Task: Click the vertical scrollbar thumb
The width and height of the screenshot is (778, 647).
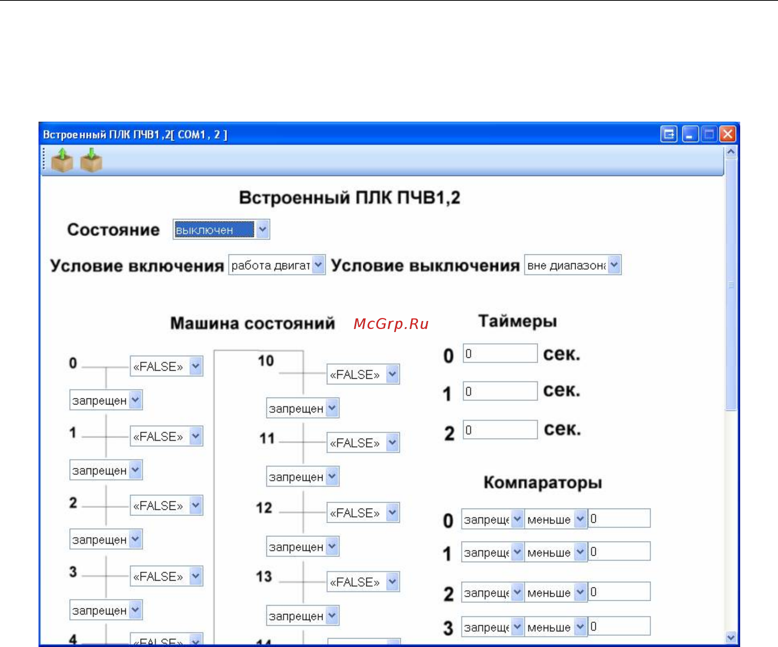Action: 731,284
